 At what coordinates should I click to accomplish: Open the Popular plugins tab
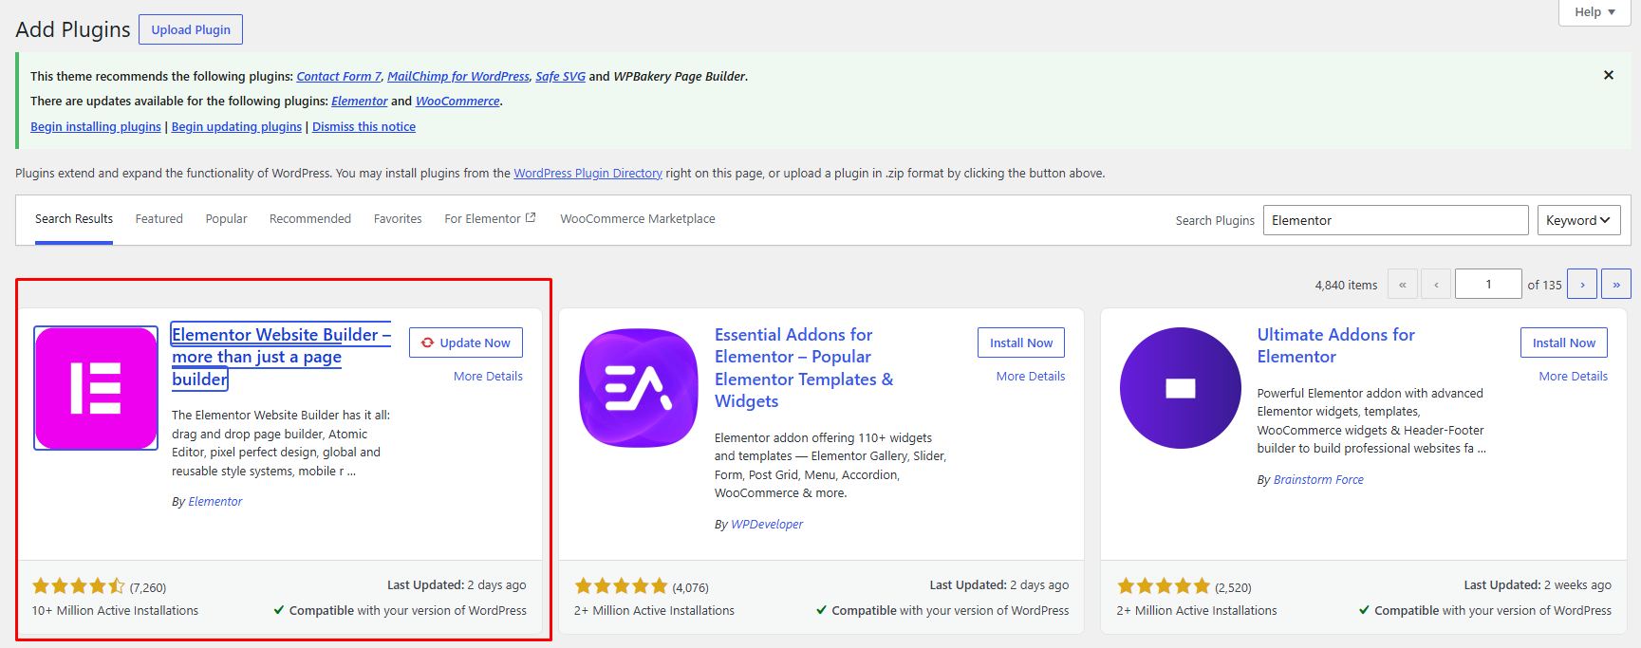(226, 219)
